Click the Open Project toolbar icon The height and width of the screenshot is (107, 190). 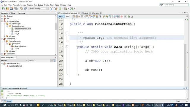[12, 9]
